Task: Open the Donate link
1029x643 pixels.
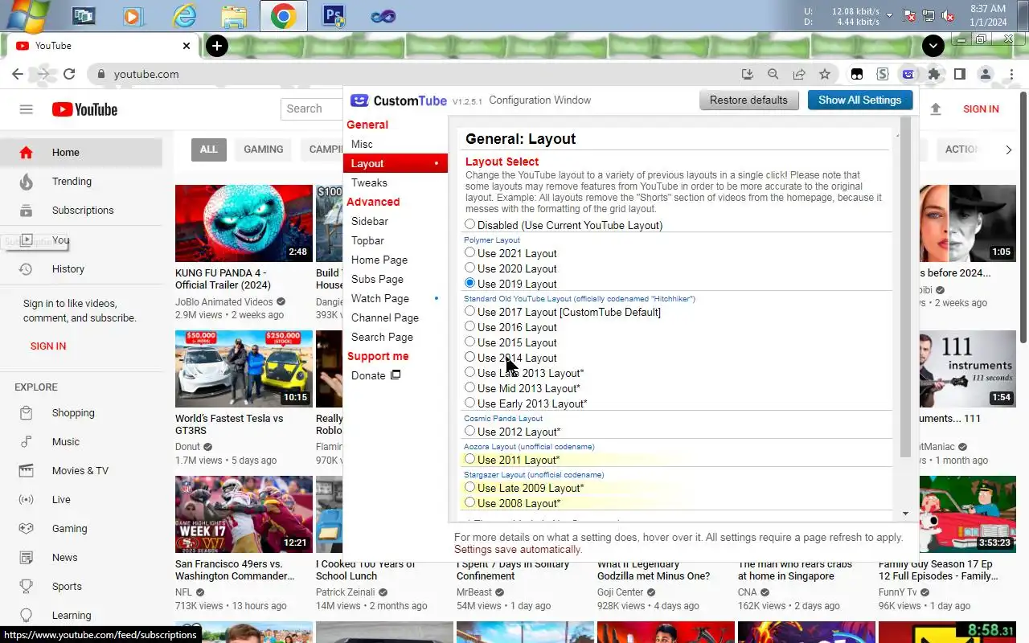Action: pos(375,375)
